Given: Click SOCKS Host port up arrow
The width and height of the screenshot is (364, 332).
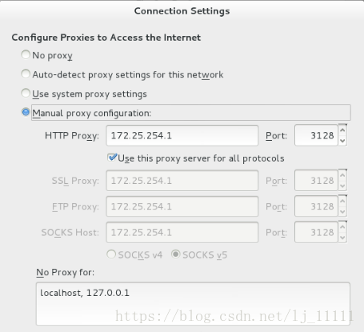Looking at the screenshot, I should 342,226.
